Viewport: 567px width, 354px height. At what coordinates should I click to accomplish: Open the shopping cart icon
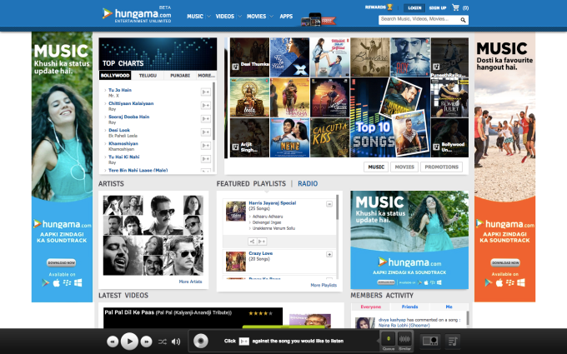[455, 7]
